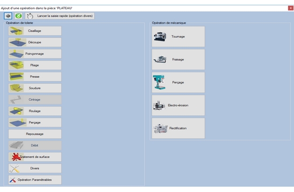The width and height of the screenshot is (294, 192).
Task: Click the green circular refresh icon
Action: pyautogui.click(x=18, y=16)
